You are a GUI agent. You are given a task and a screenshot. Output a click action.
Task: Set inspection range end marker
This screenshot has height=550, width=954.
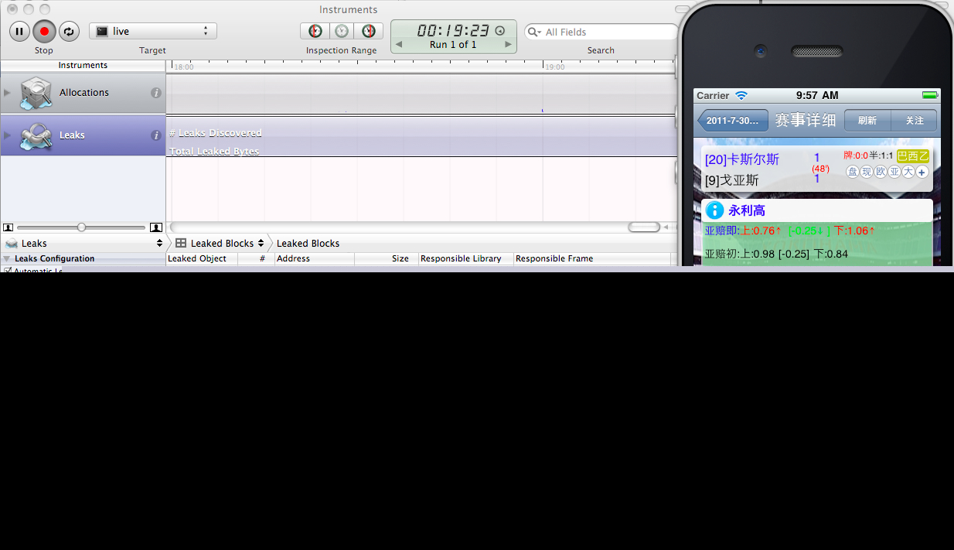pos(369,31)
